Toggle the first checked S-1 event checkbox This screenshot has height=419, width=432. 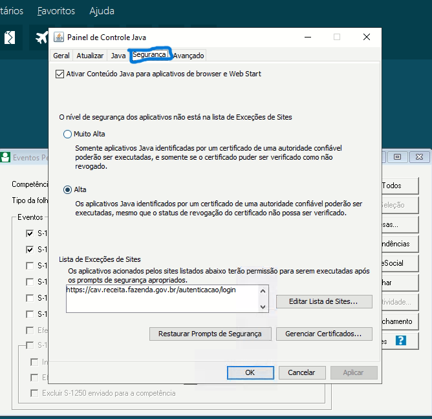point(30,233)
